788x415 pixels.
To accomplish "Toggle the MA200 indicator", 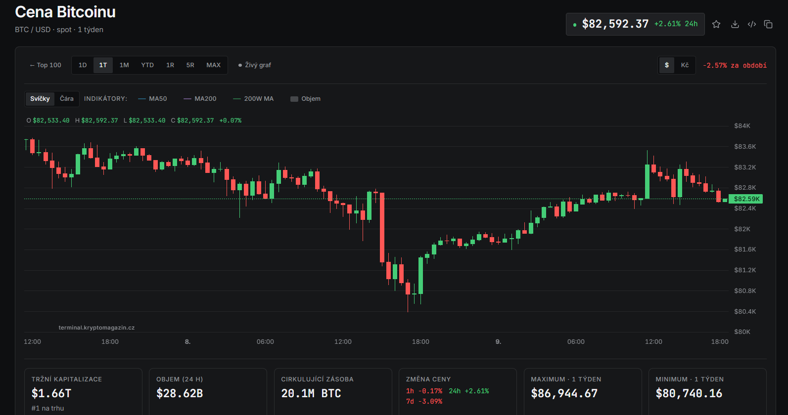I will click(200, 99).
